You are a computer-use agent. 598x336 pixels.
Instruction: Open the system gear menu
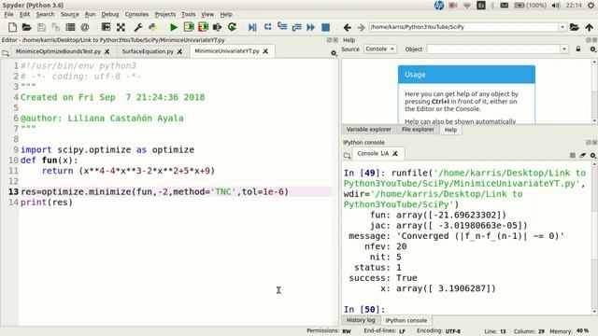pos(591,6)
